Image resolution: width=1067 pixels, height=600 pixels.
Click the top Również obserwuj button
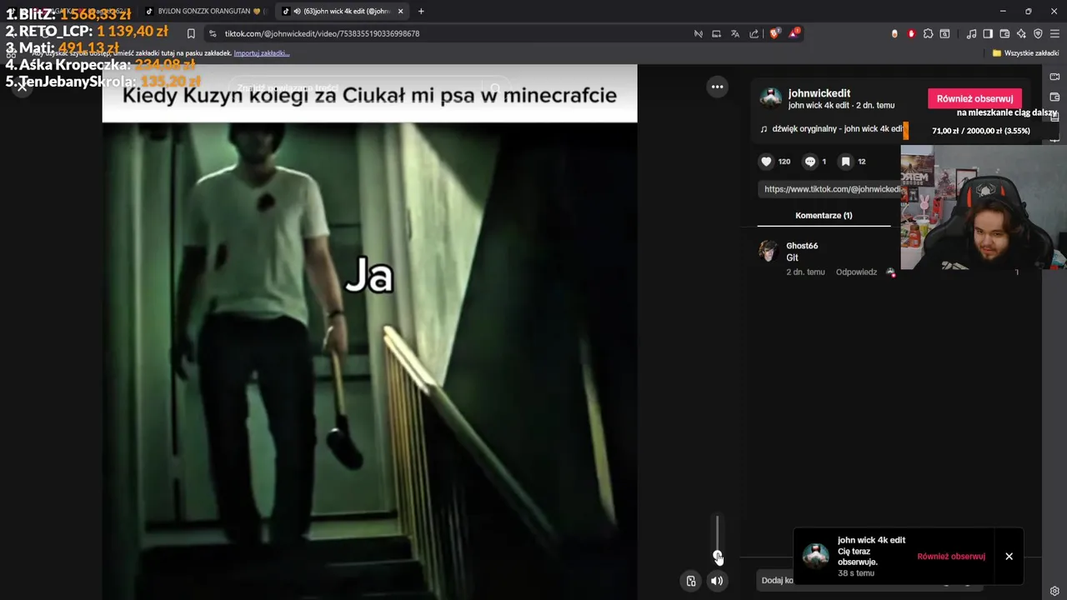[x=974, y=98]
